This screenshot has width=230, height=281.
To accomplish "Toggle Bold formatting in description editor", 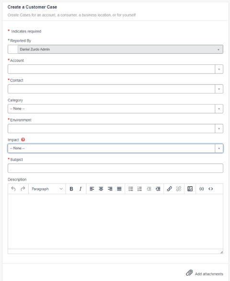I will pos(71,189).
